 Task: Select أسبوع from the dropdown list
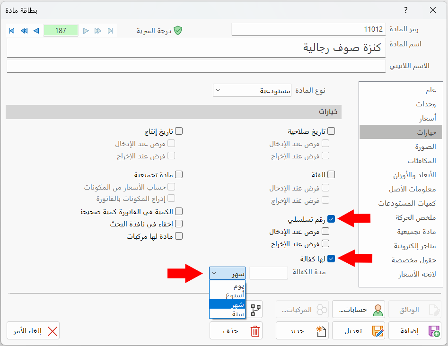pos(227,295)
